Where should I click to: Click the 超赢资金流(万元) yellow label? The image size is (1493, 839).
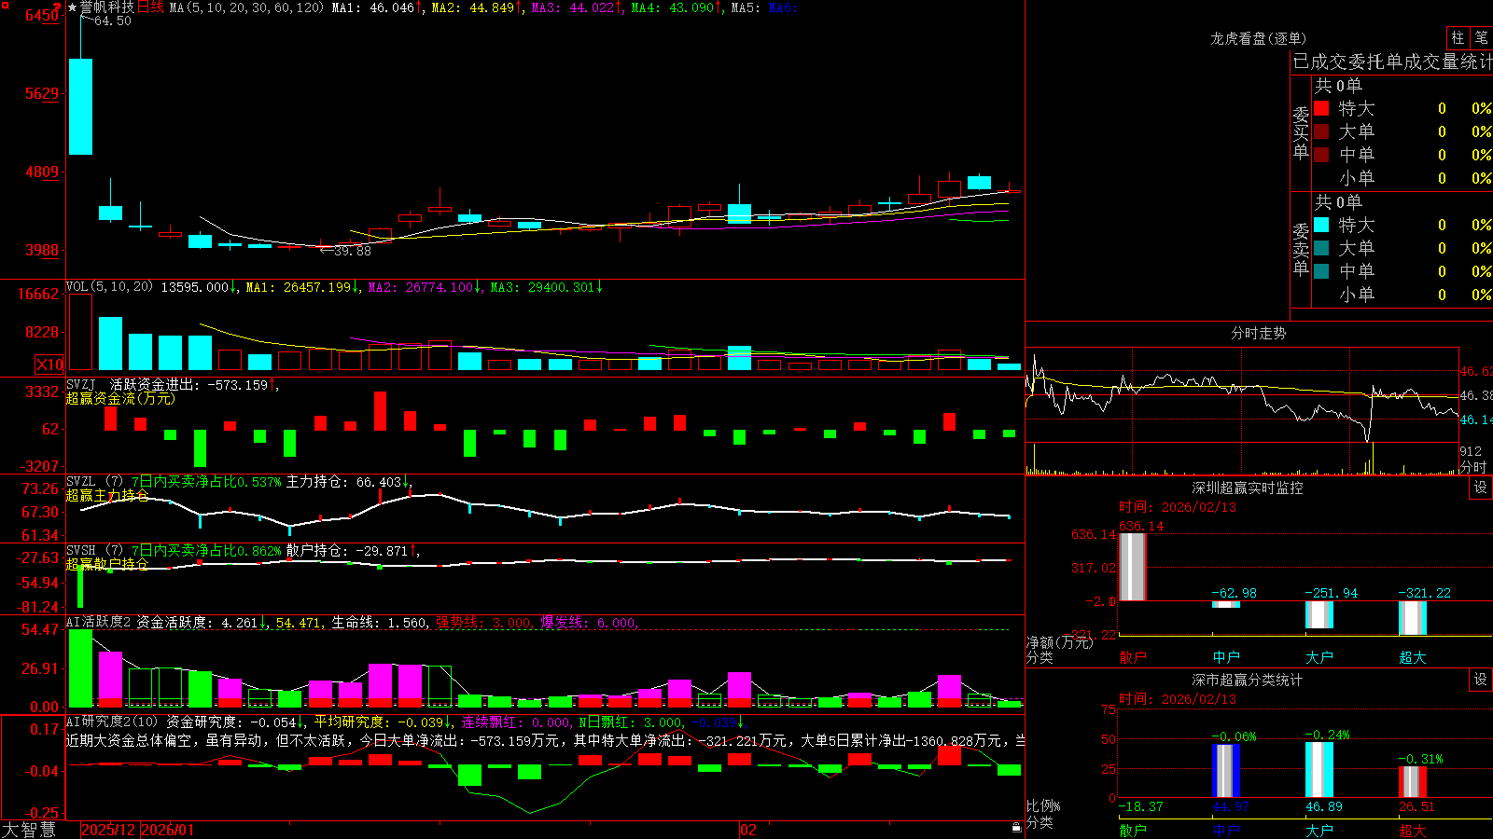[120, 398]
